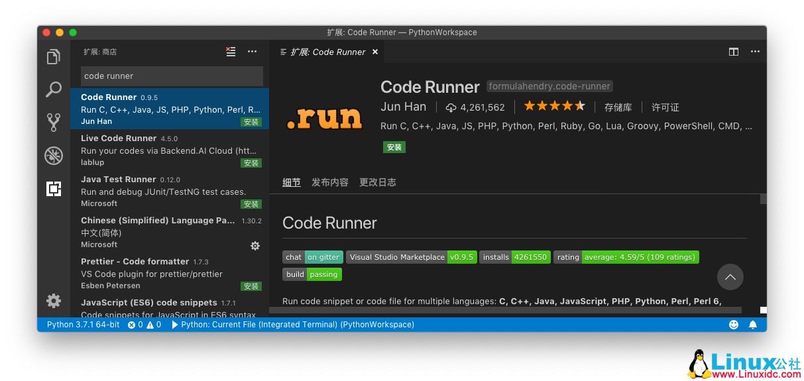Select the Extensions icon in activity bar
This screenshot has width=804, height=381.
(54, 189)
